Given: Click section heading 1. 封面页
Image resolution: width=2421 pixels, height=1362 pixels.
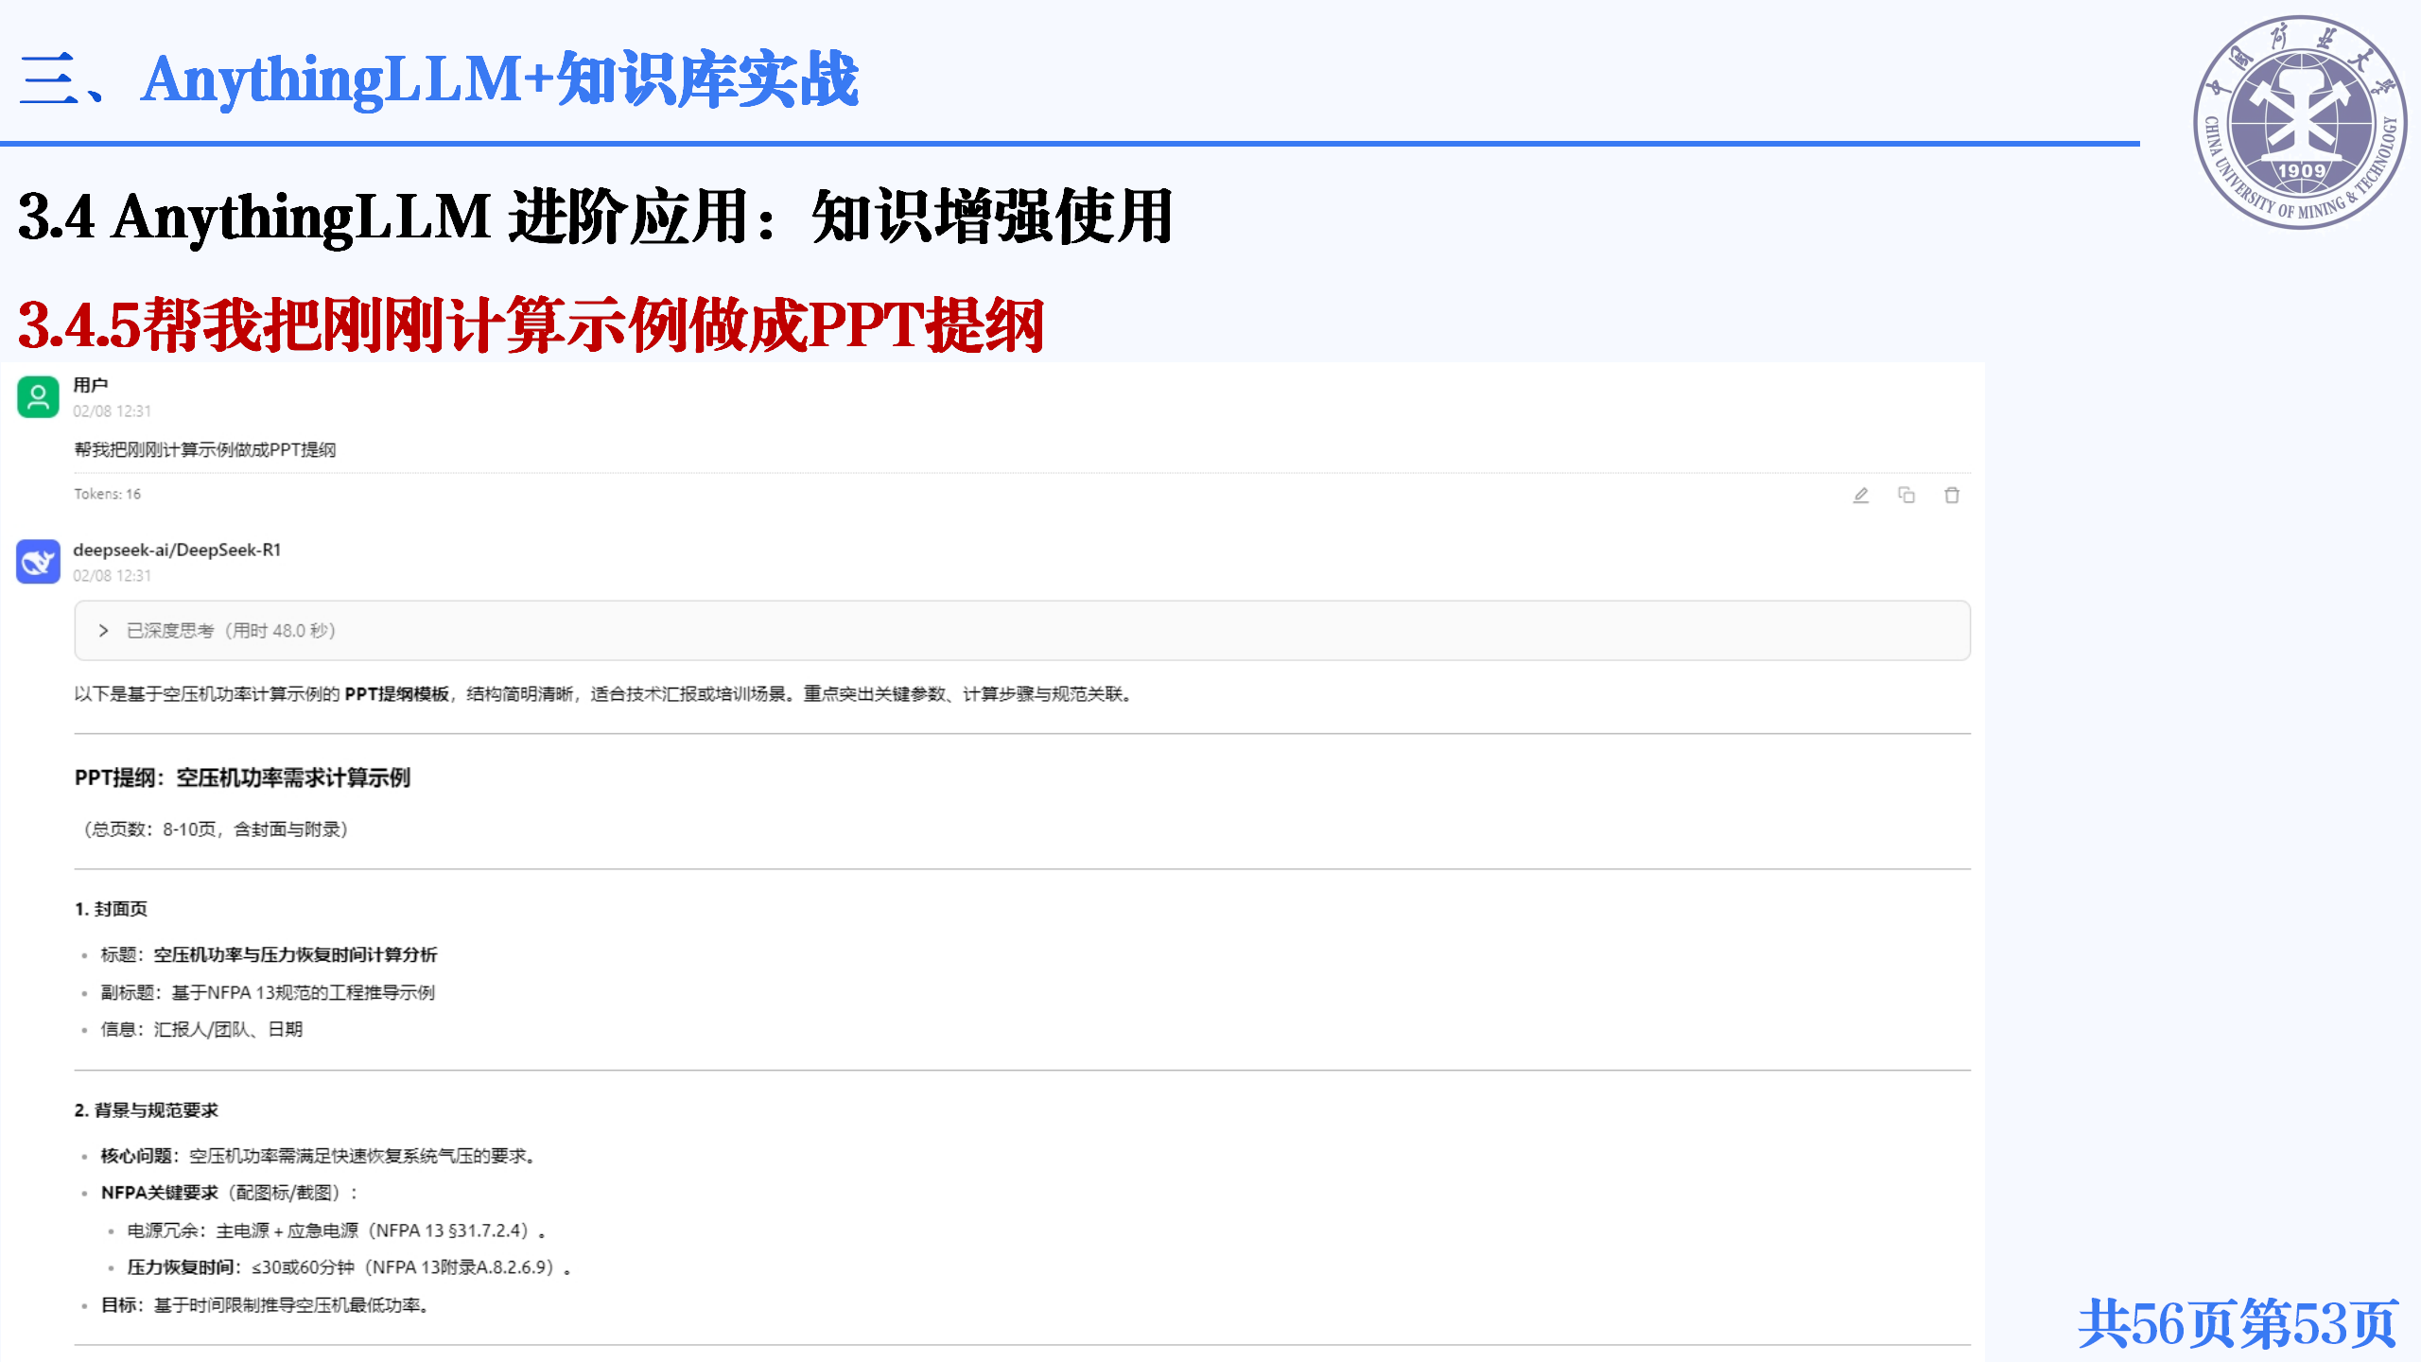Looking at the screenshot, I should click(x=111, y=909).
